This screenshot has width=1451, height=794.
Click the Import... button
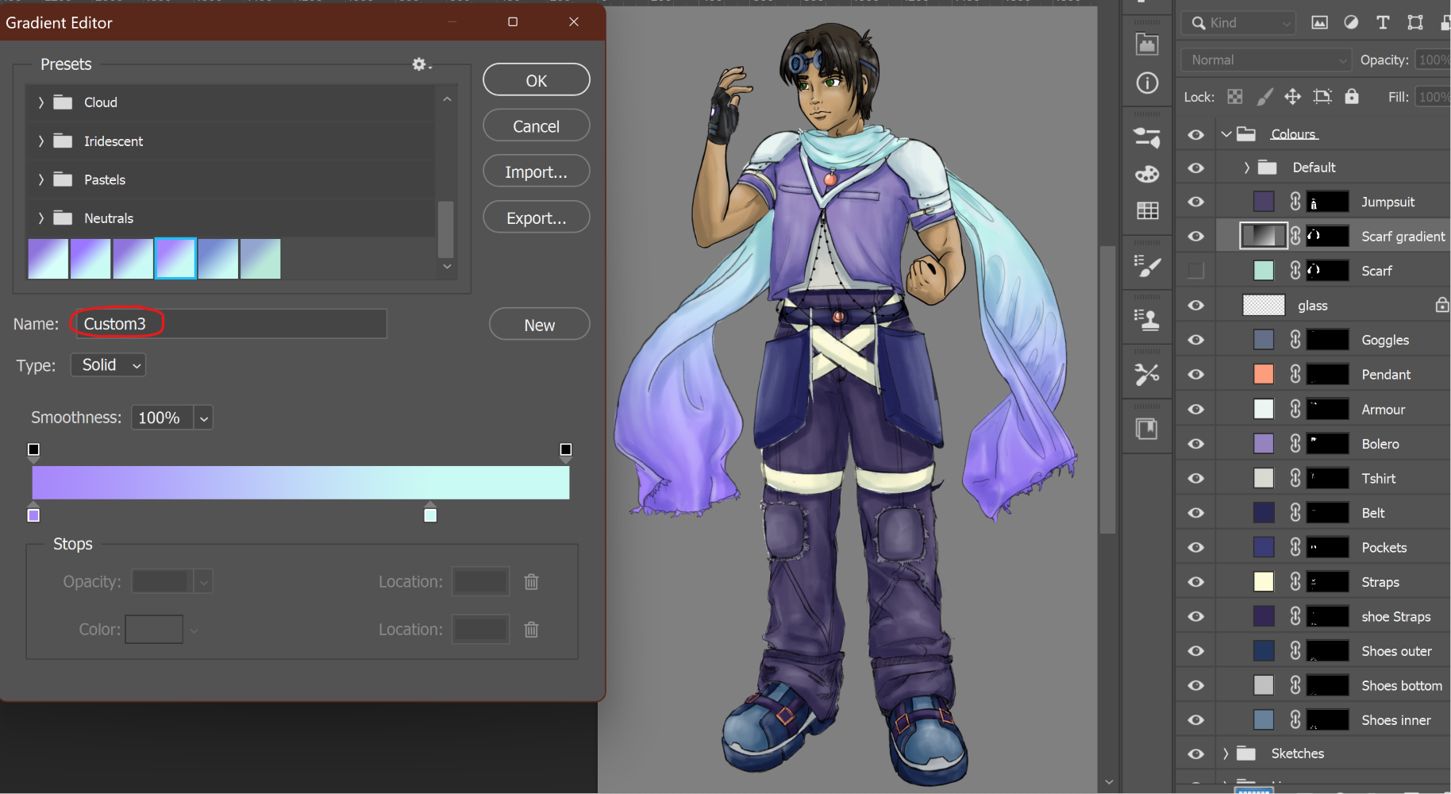pyautogui.click(x=537, y=172)
